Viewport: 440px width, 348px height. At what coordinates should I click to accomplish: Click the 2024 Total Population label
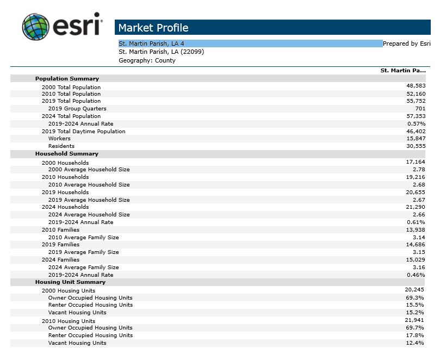point(71,116)
